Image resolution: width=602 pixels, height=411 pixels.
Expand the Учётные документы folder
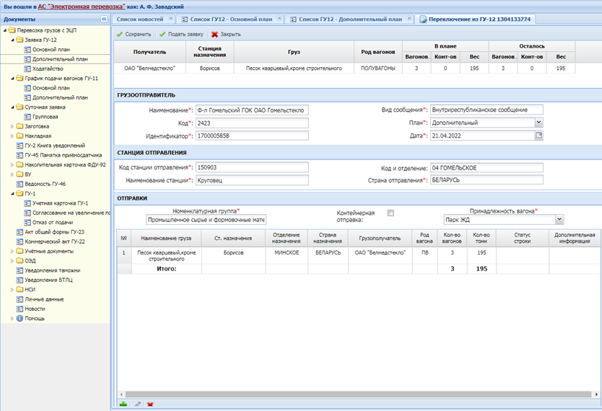12,251
